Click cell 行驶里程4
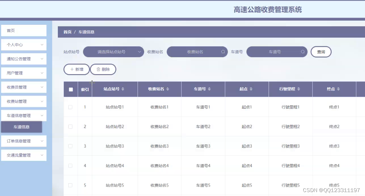This screenshot has height=196, width=365. tap(290, 166)
